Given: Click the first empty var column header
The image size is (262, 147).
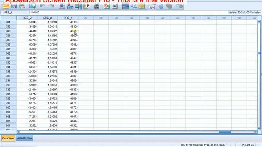Looking at the screenshot, I should pyautogui.click(x=86, y=18).
